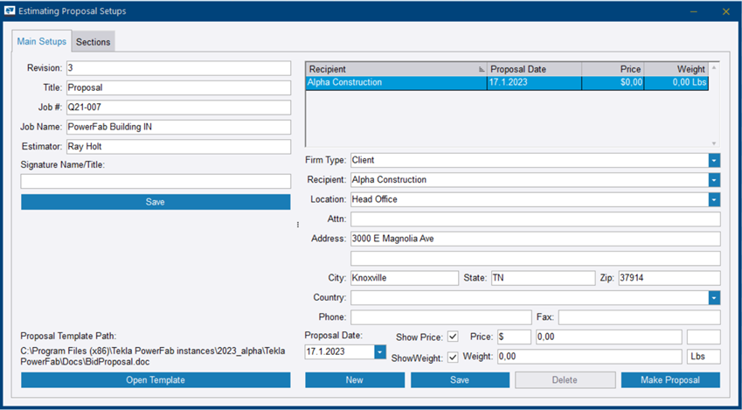
Task: Expand the Location dropdown
Action: 713,199
